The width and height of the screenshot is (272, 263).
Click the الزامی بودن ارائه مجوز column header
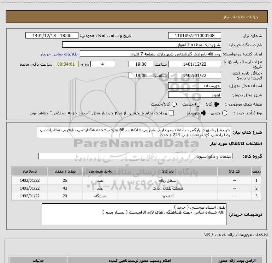[x=237, y=261]
